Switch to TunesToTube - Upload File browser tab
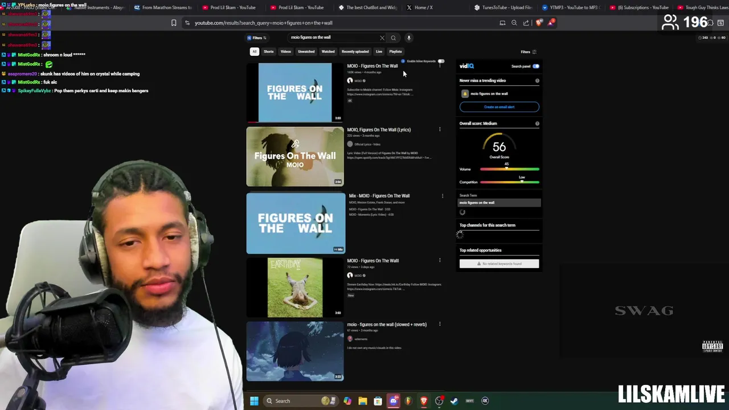Image resolution: width=729 pixels, height=410 pixels. [x=504, y=7]
